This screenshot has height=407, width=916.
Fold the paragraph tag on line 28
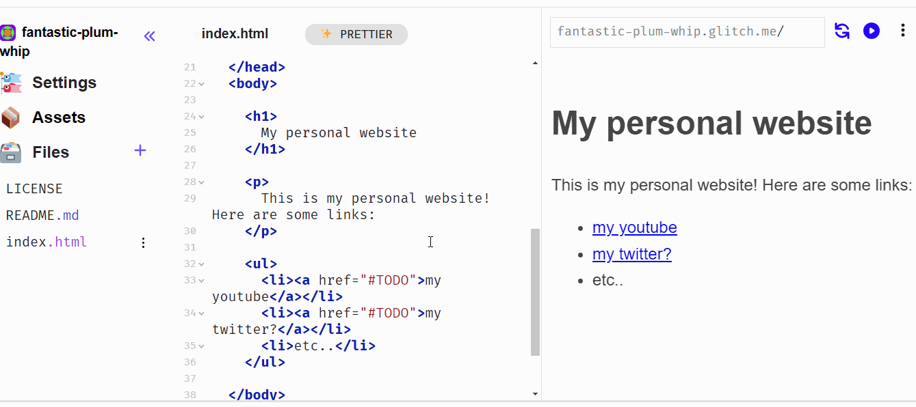coord(201,182)
